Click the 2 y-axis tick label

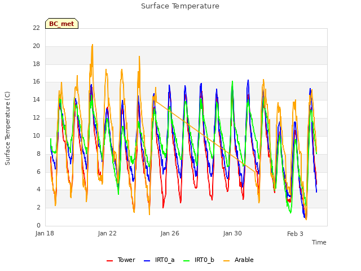pyautogui.click(x=38, y=207)
